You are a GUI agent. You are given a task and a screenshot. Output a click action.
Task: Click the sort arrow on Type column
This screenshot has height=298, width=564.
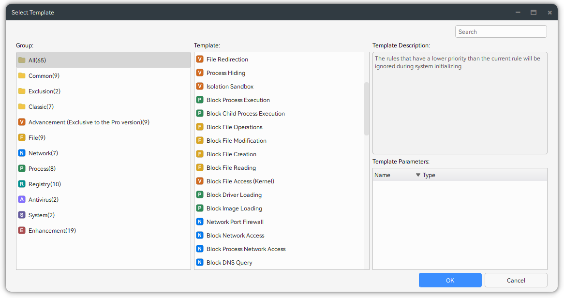point(418,175)
